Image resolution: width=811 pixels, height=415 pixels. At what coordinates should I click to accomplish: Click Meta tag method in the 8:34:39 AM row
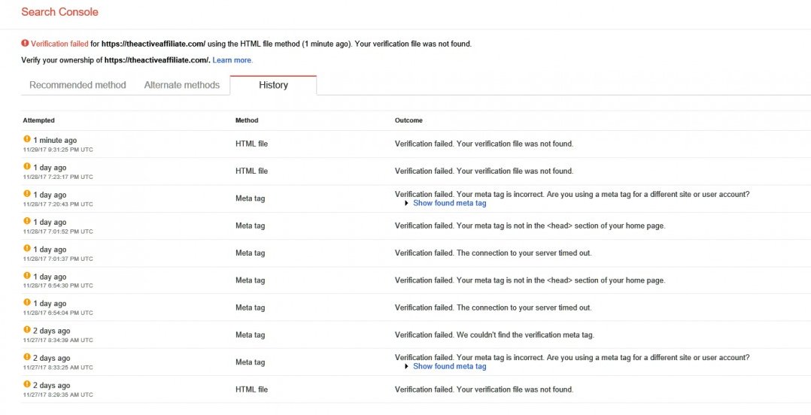(251, 335)
